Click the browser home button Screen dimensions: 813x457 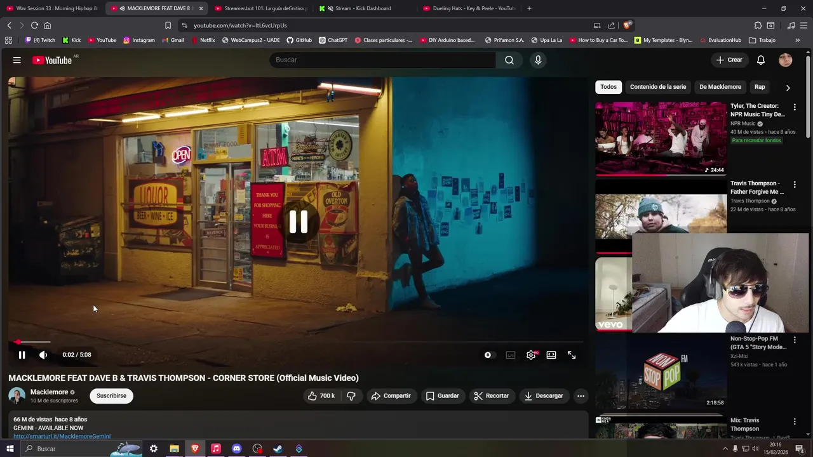47,25
